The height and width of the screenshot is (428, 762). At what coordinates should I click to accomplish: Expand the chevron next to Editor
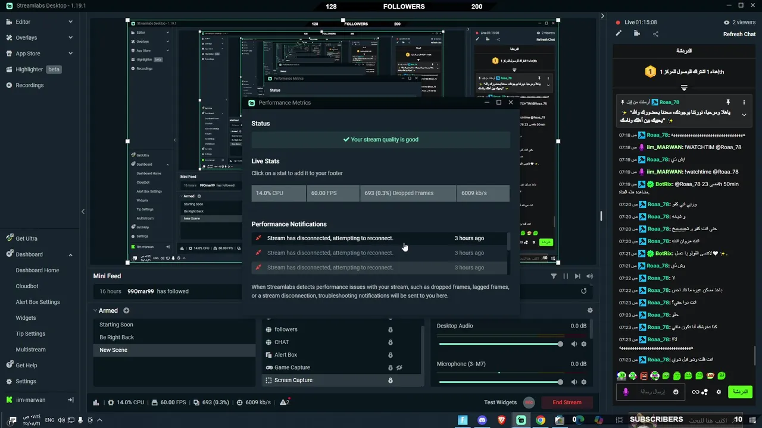70,21
